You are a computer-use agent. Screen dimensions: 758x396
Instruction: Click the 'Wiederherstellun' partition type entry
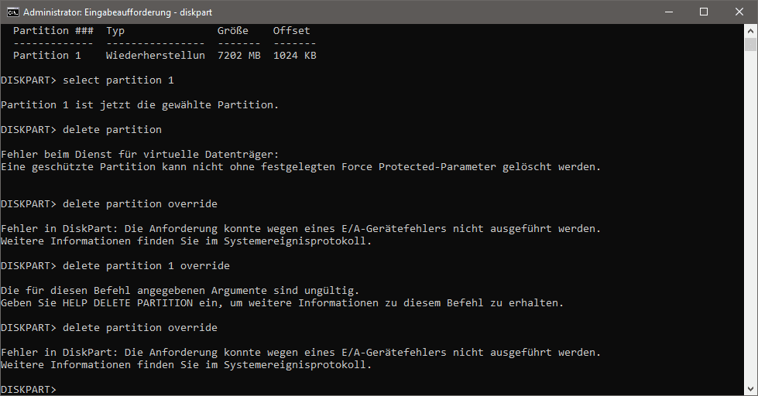pos(155,56)
